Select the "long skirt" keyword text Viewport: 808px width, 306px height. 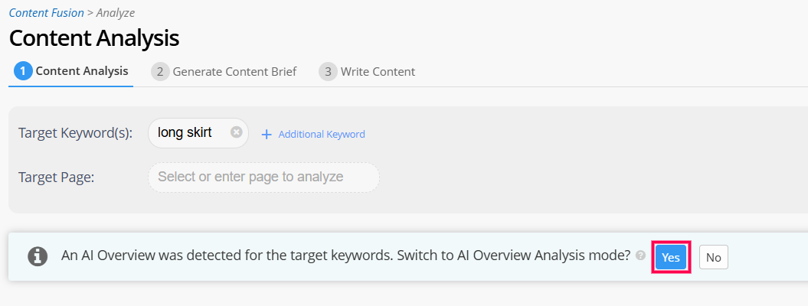pyautogui.click(x=185, y=132)
